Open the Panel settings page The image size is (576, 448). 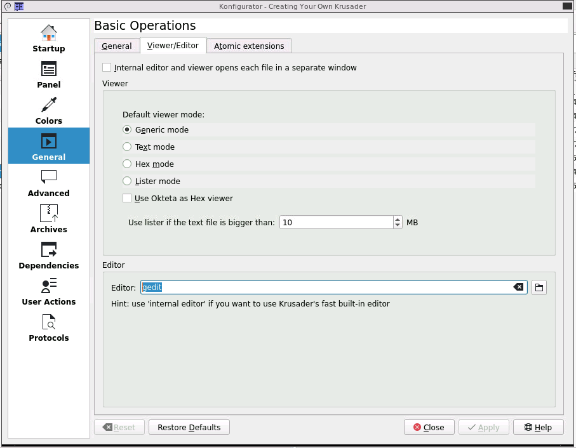point(48,74)
